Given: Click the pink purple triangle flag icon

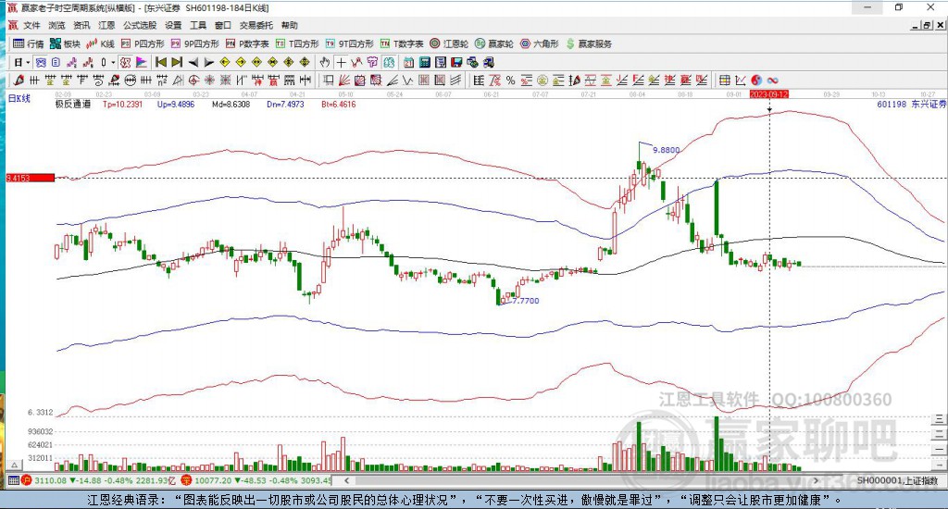Looking at the screenshot, I should pyautogui.click(x=142, y=62).
